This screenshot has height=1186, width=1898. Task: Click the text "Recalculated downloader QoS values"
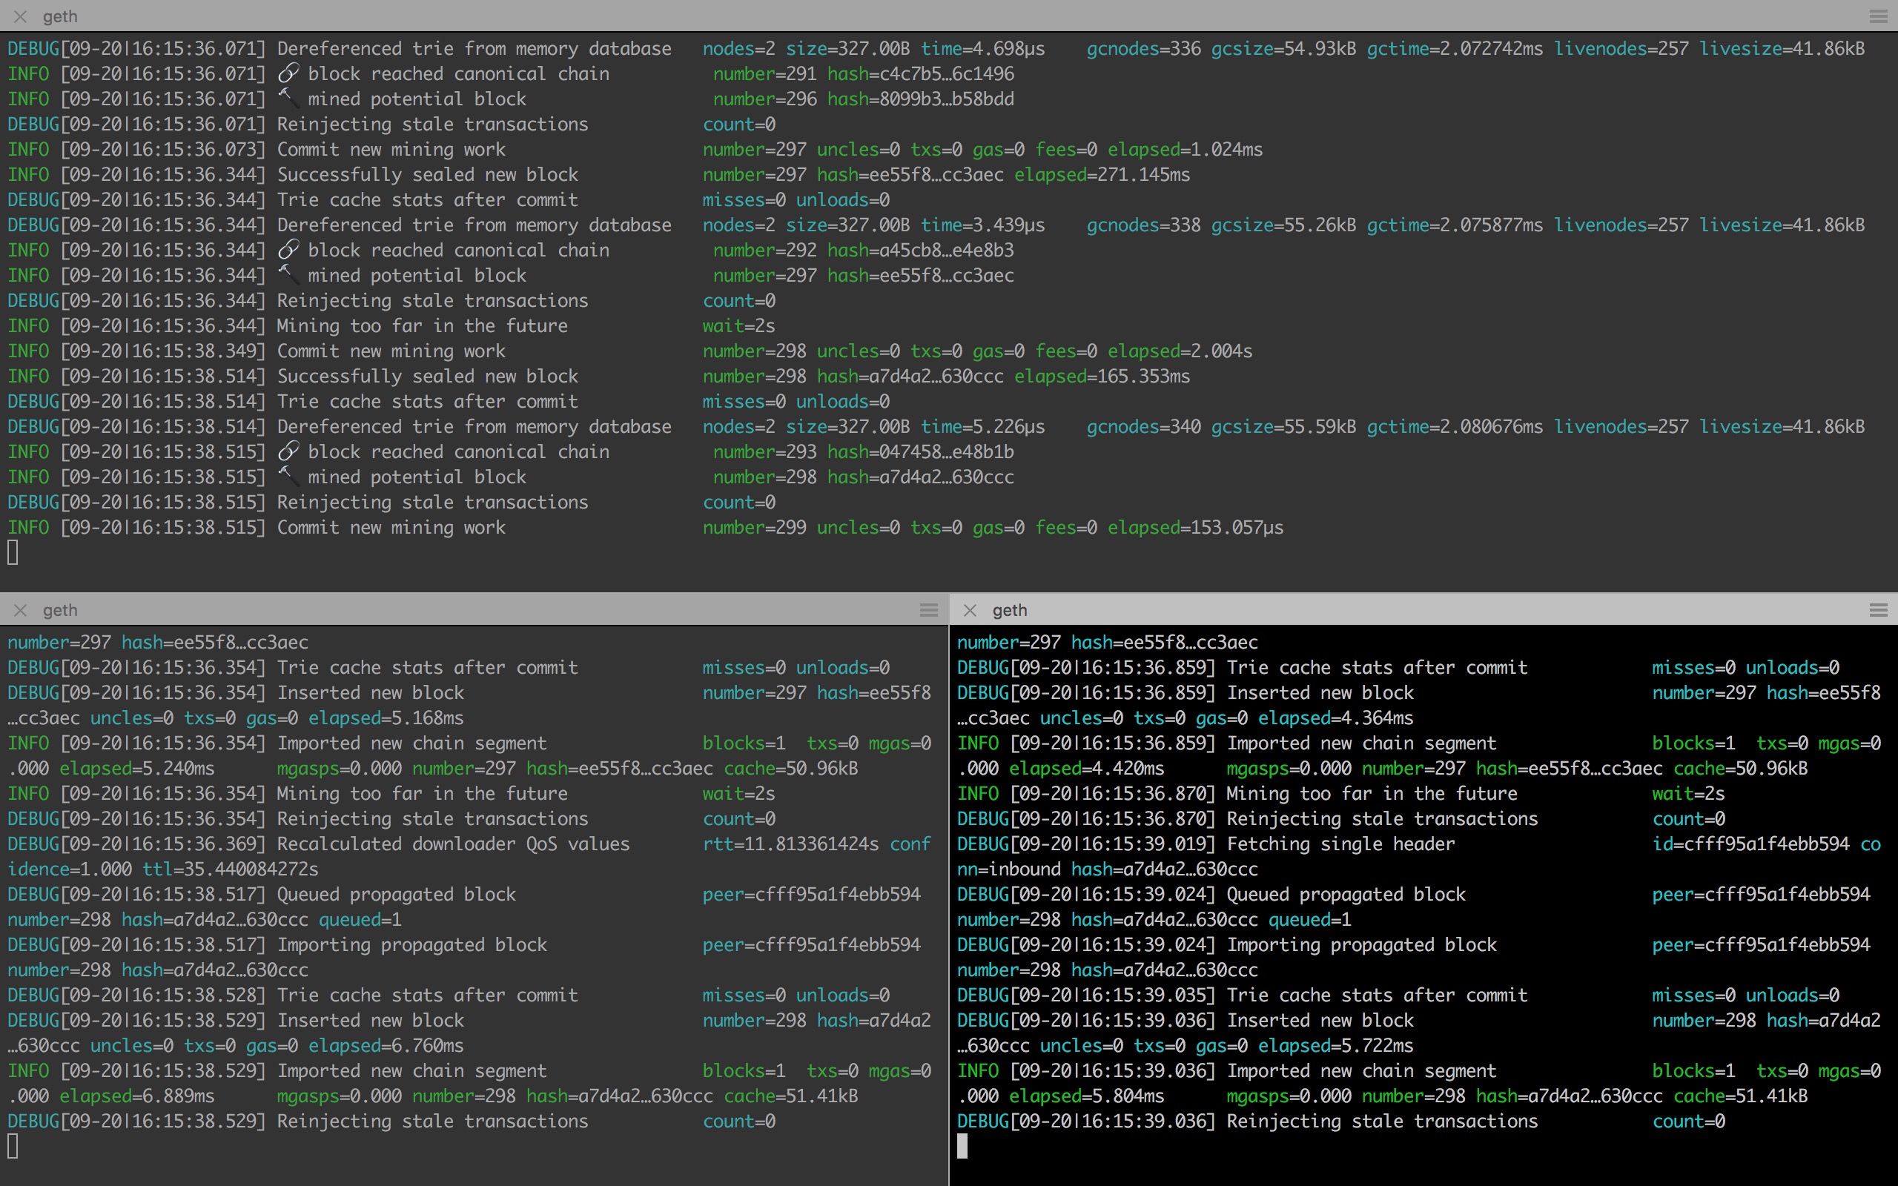tap(453, 844)
